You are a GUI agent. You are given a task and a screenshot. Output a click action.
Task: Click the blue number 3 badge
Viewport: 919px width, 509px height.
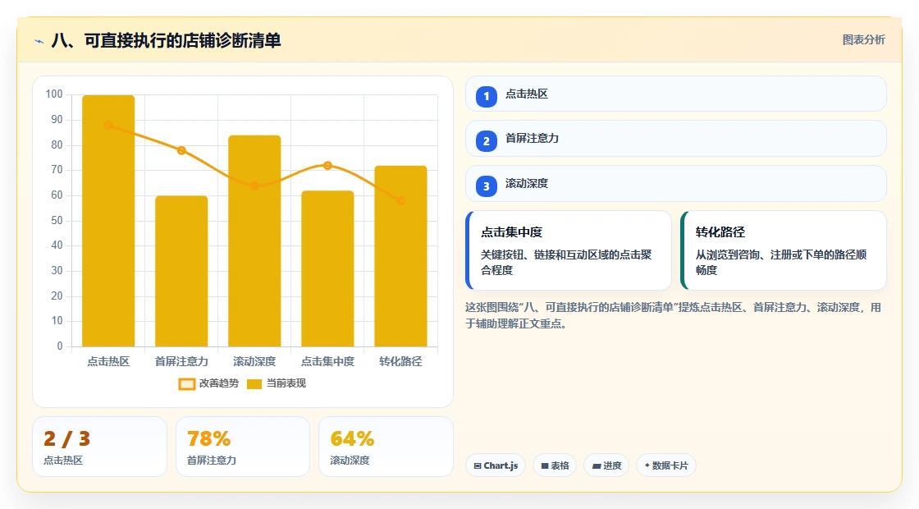coord(486,186)
